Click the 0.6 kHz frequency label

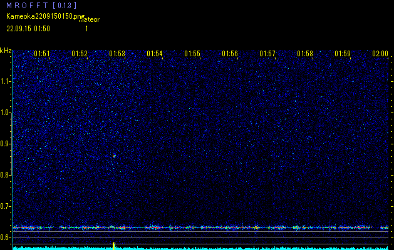[x=5, y=237]
